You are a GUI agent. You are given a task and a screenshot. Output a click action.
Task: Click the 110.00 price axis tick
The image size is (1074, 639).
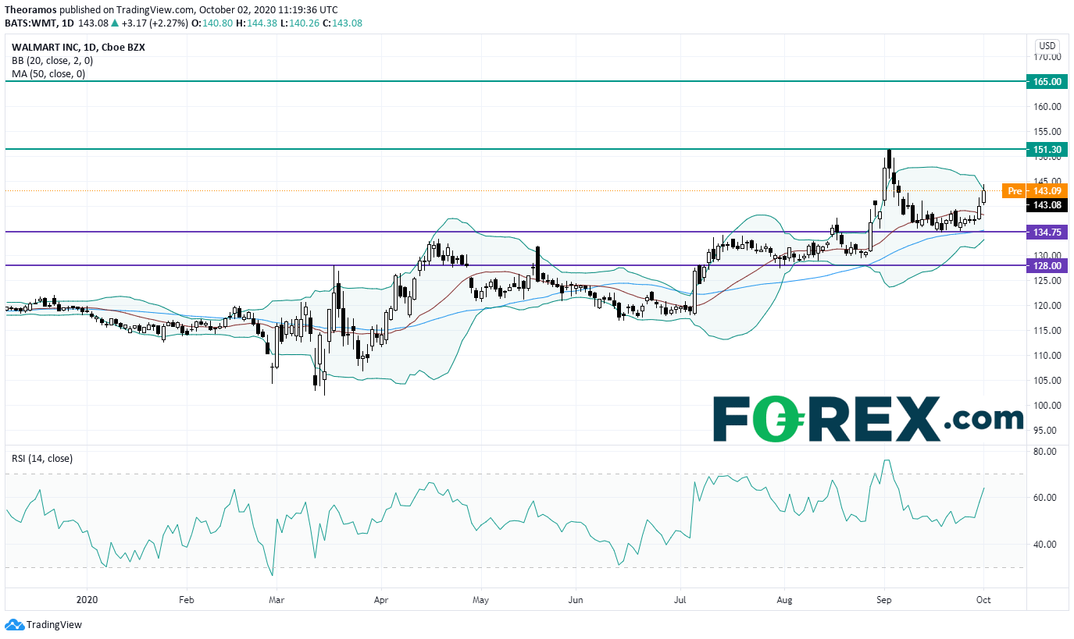(x=1047, y=356)
